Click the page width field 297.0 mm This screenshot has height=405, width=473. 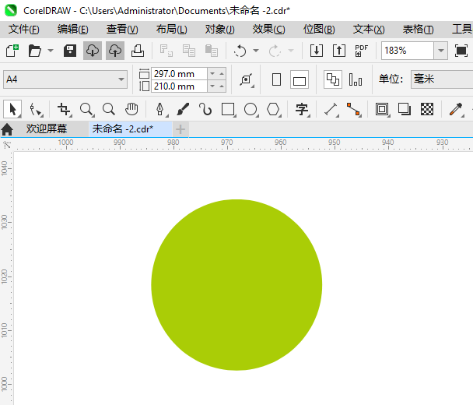(179, 74)
